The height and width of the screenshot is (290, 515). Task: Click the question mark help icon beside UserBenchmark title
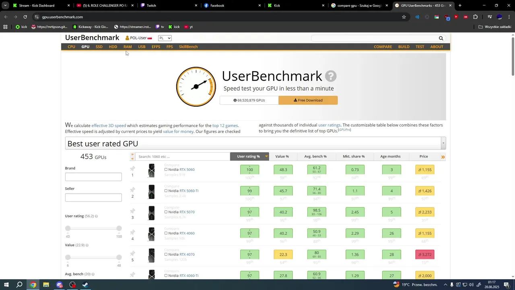[x=331, y=76]
